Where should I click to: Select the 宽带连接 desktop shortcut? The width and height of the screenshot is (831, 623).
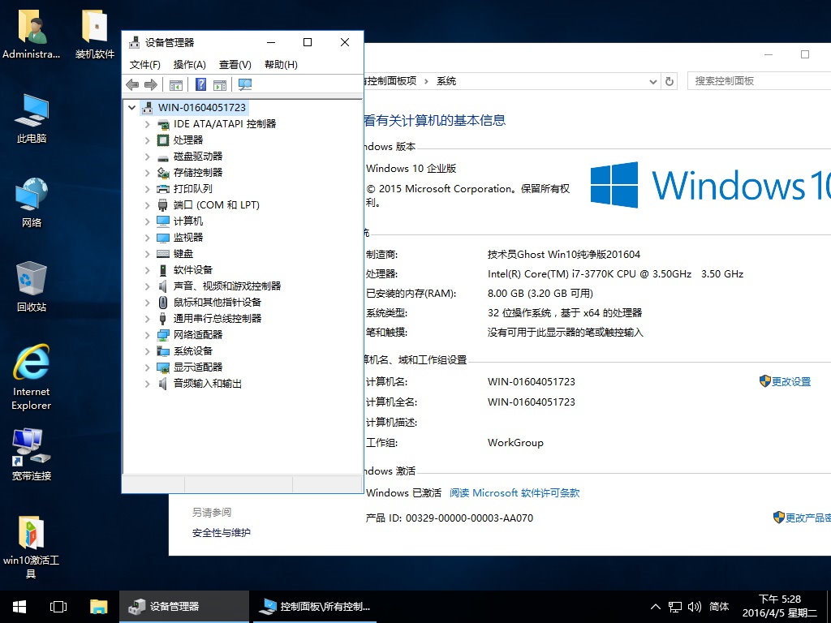coord(32,454)
